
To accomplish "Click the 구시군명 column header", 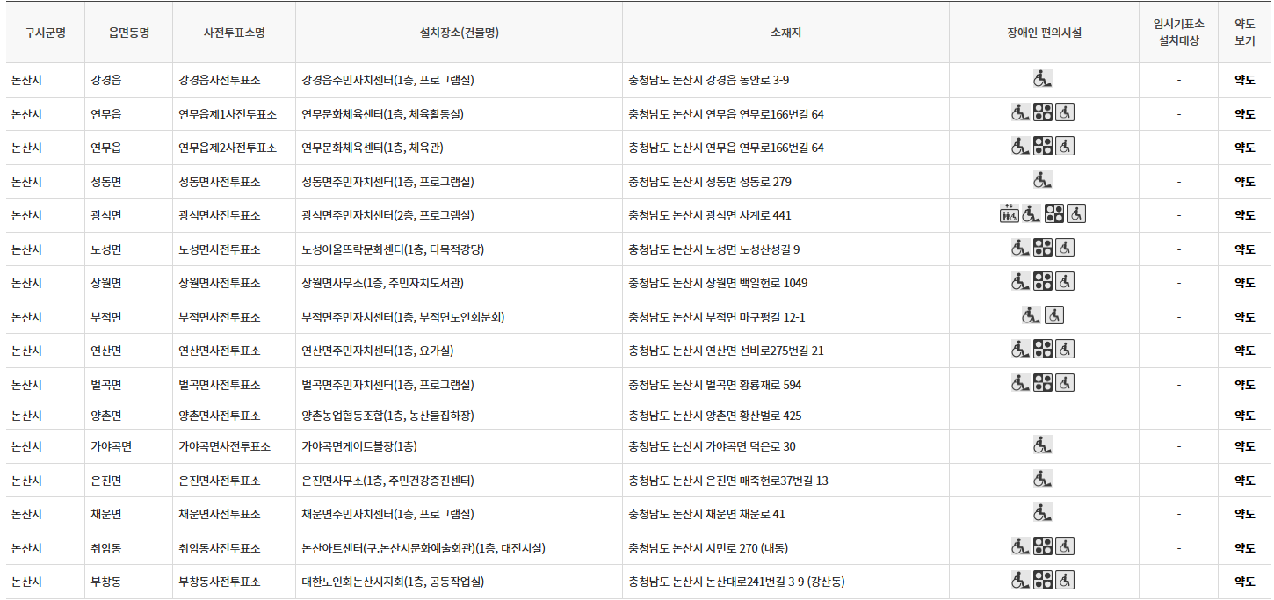I will 40,31.
